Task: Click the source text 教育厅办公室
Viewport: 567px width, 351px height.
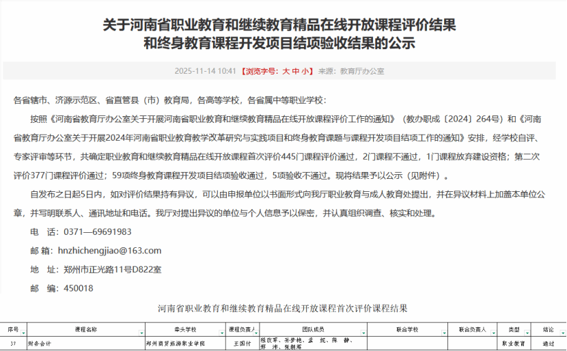Action: [362, 71]
